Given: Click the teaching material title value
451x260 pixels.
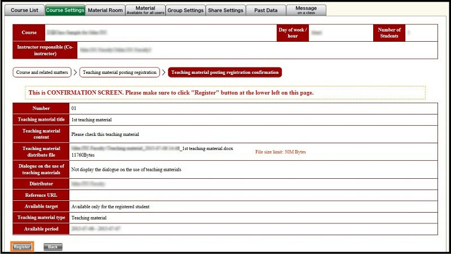Looking at the screenshot, I should click(x=91, y=120).
